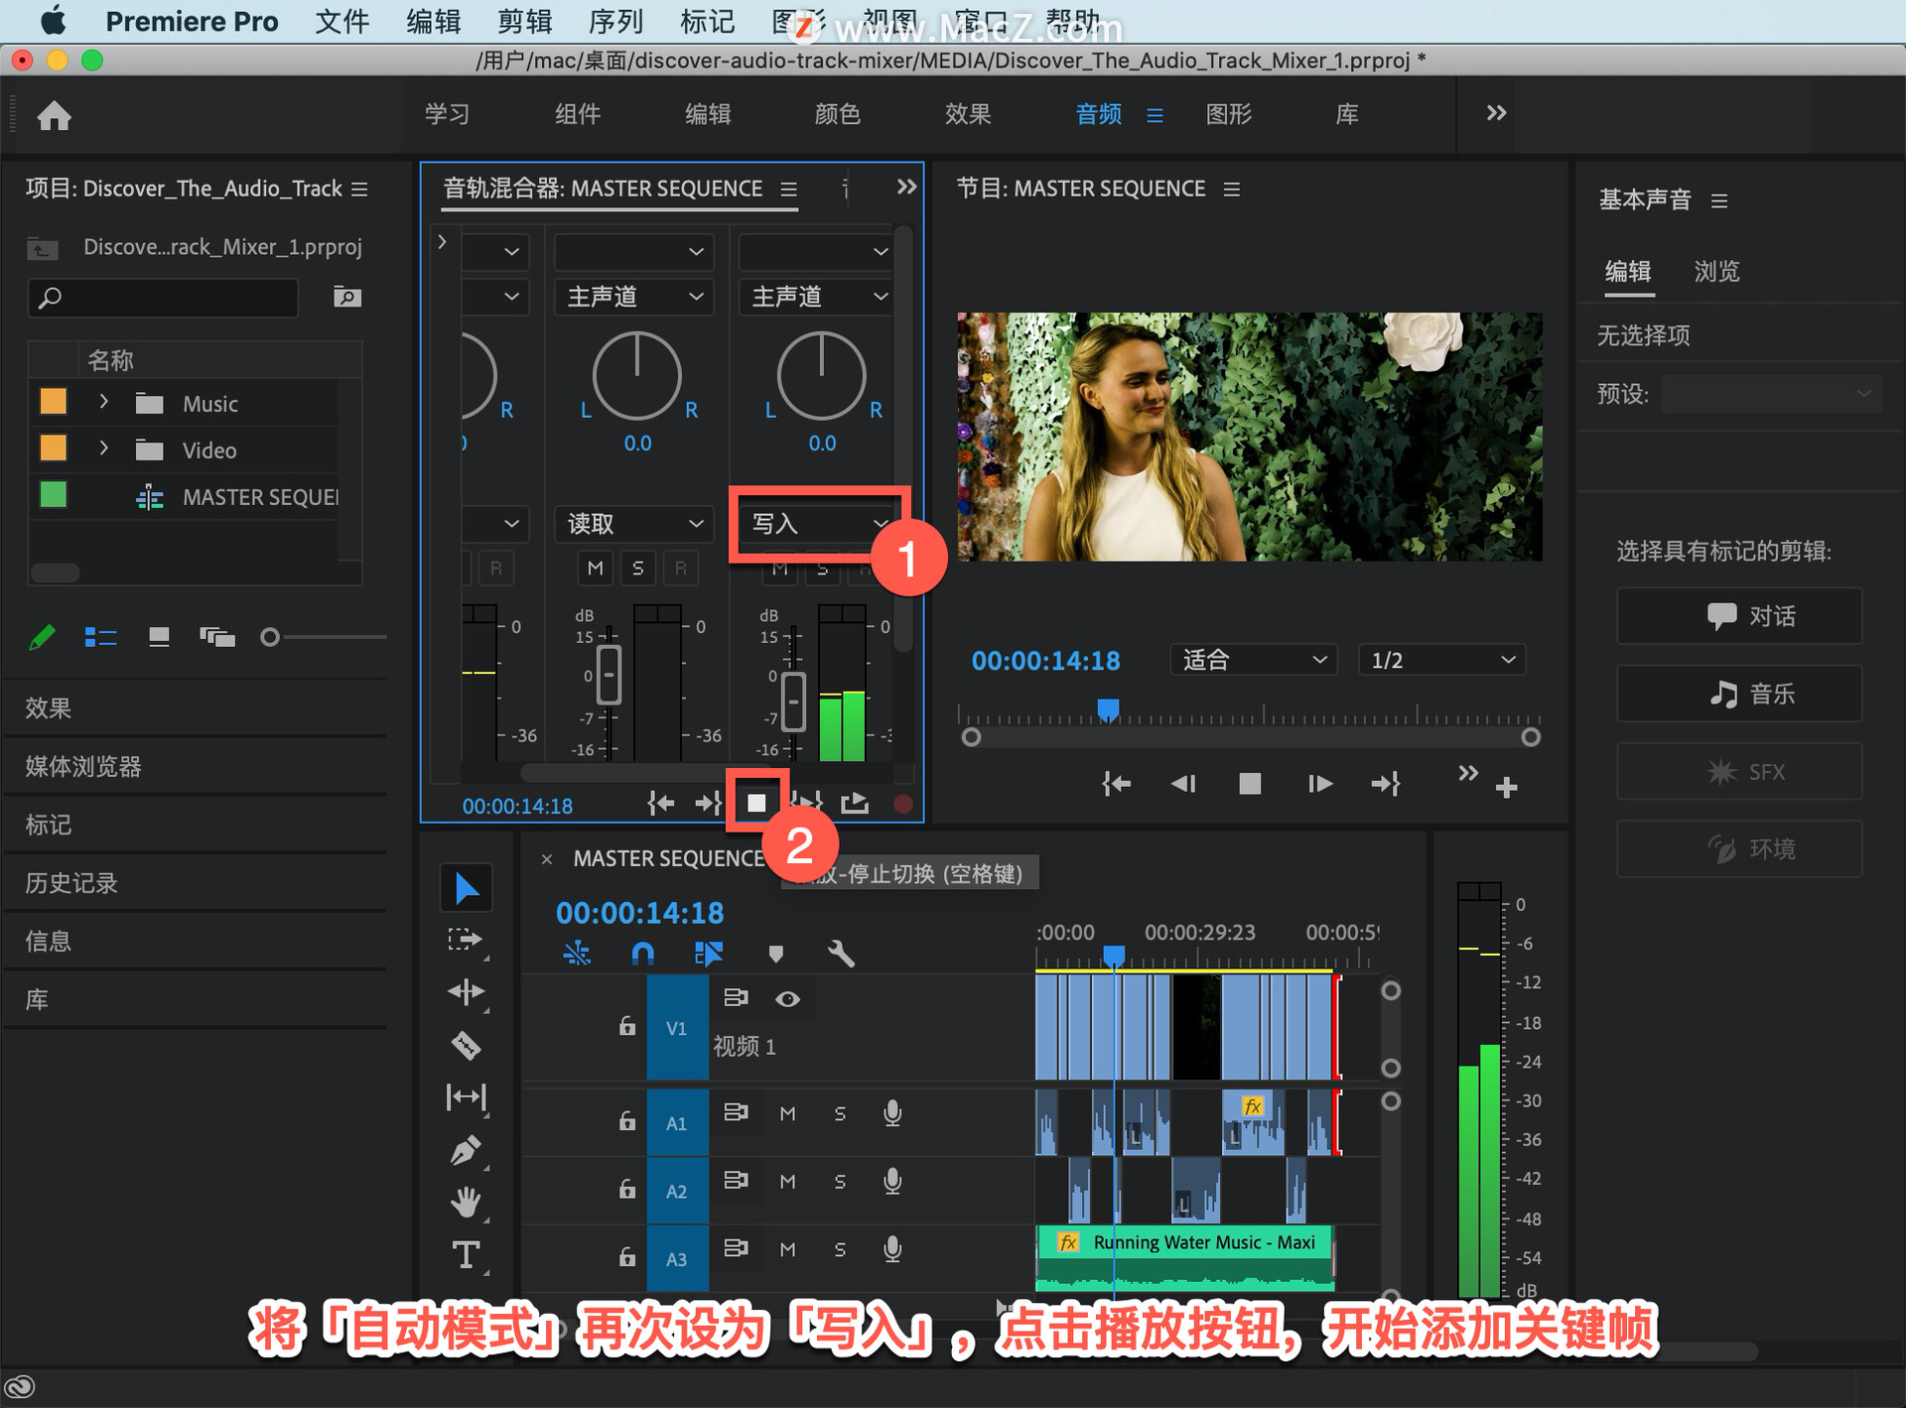Solo the A3 track

(840, 1249)
